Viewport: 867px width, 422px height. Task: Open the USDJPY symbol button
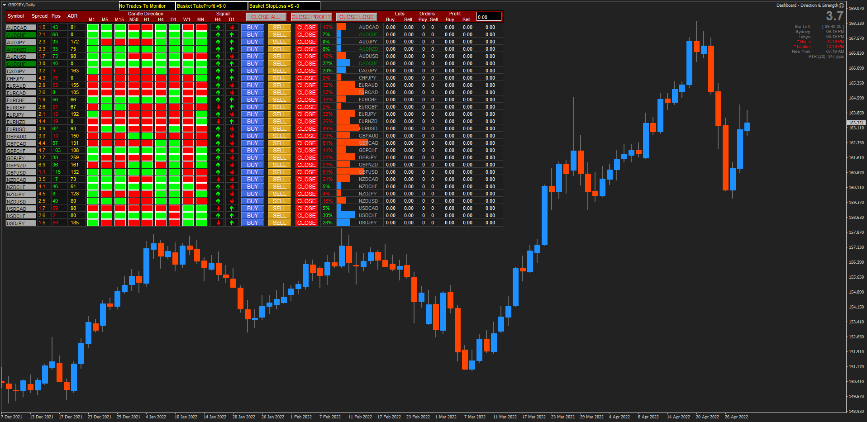tap(21, 223)
